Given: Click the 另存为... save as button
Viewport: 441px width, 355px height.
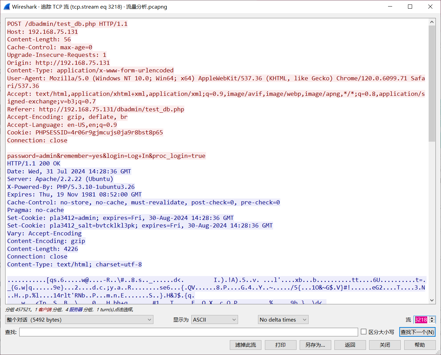Looking at the screenshot, I should pos(315,345).
